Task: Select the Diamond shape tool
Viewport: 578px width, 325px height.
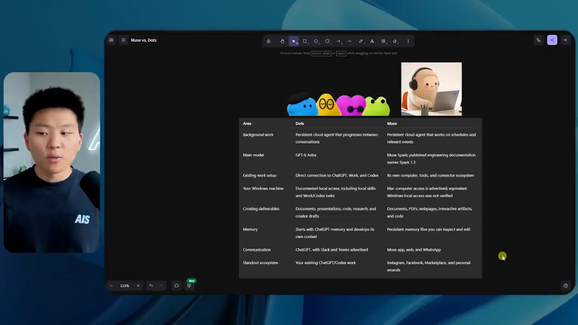Action: [x=316, y=41]
